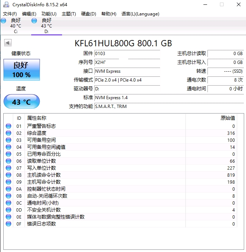Select the 控制器忙状态时间 attribute name
The height and width of the screenshot is (252, 246).
click(46, 189)
